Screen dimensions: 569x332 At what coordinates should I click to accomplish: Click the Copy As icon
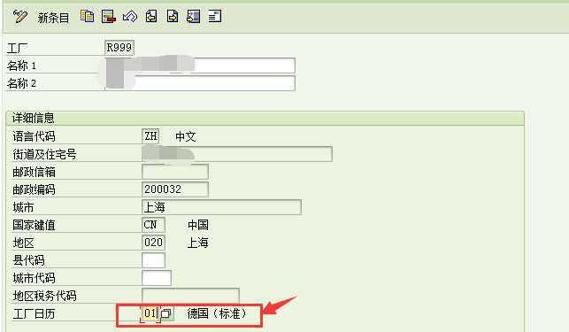[x=87, y=17]
